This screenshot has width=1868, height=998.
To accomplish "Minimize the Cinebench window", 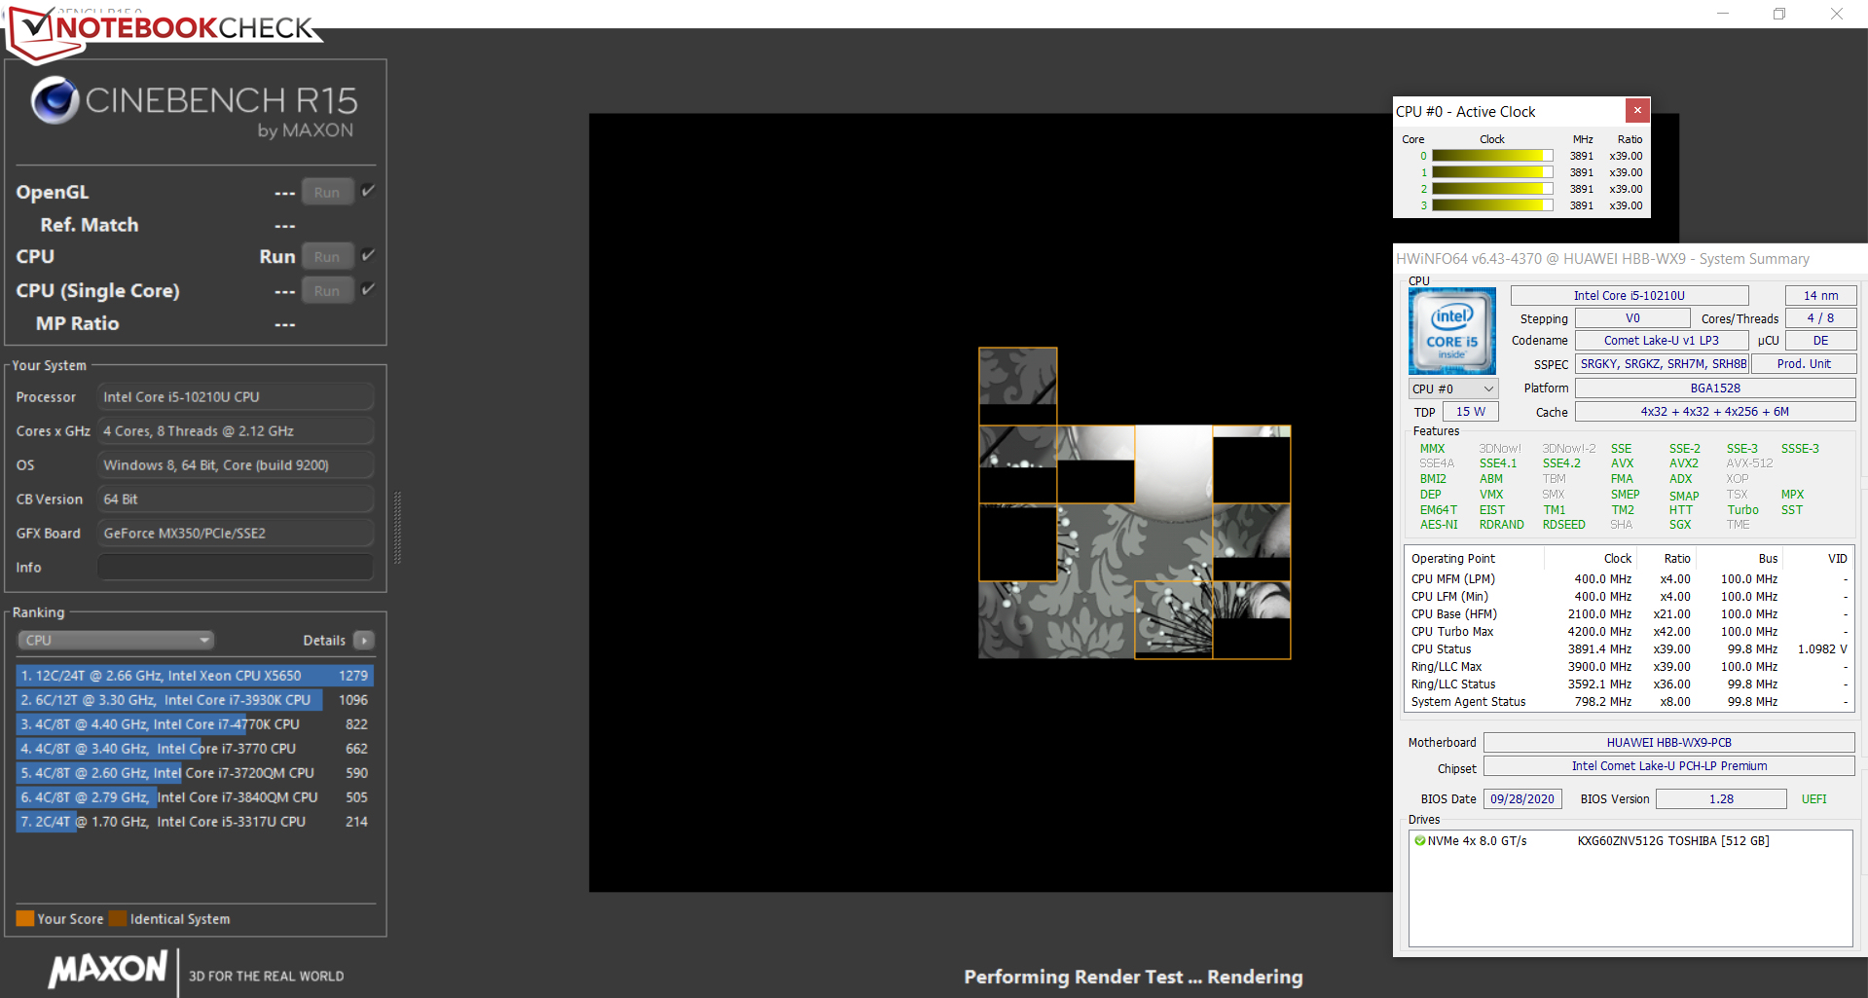I will click(x=1722, y=14).
